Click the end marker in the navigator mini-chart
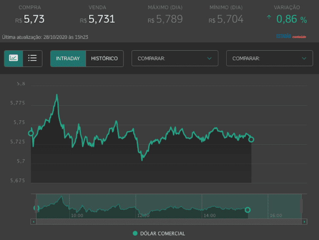The width and height of the screenshot is (319, 240). (x=248, y=210)
